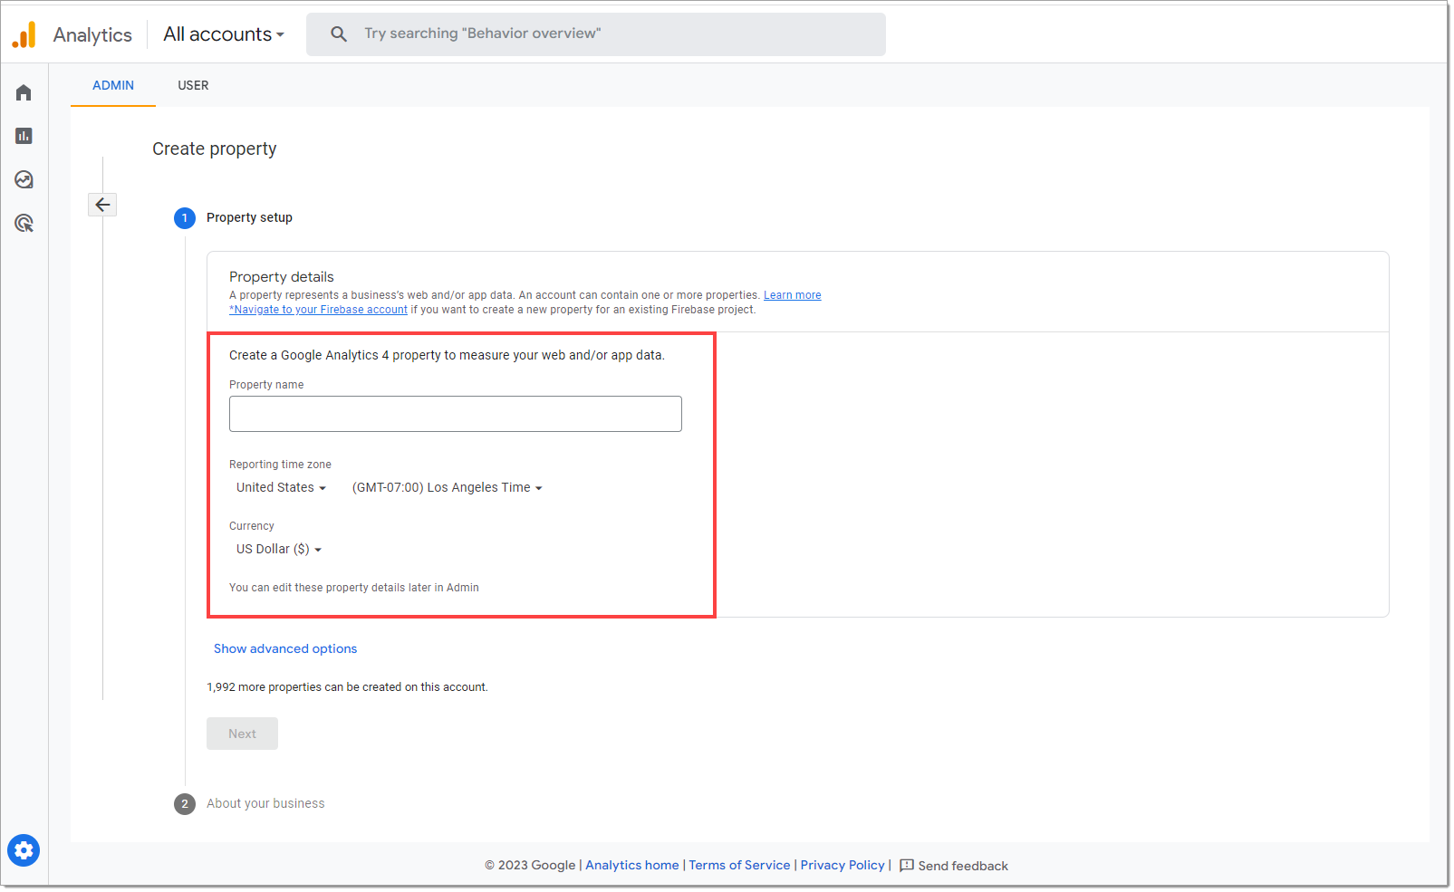Image resolution: width=1454 pixels, height=892 pixels.
Task: Click Show advanced options link
Action: click(x=285, y=648)
